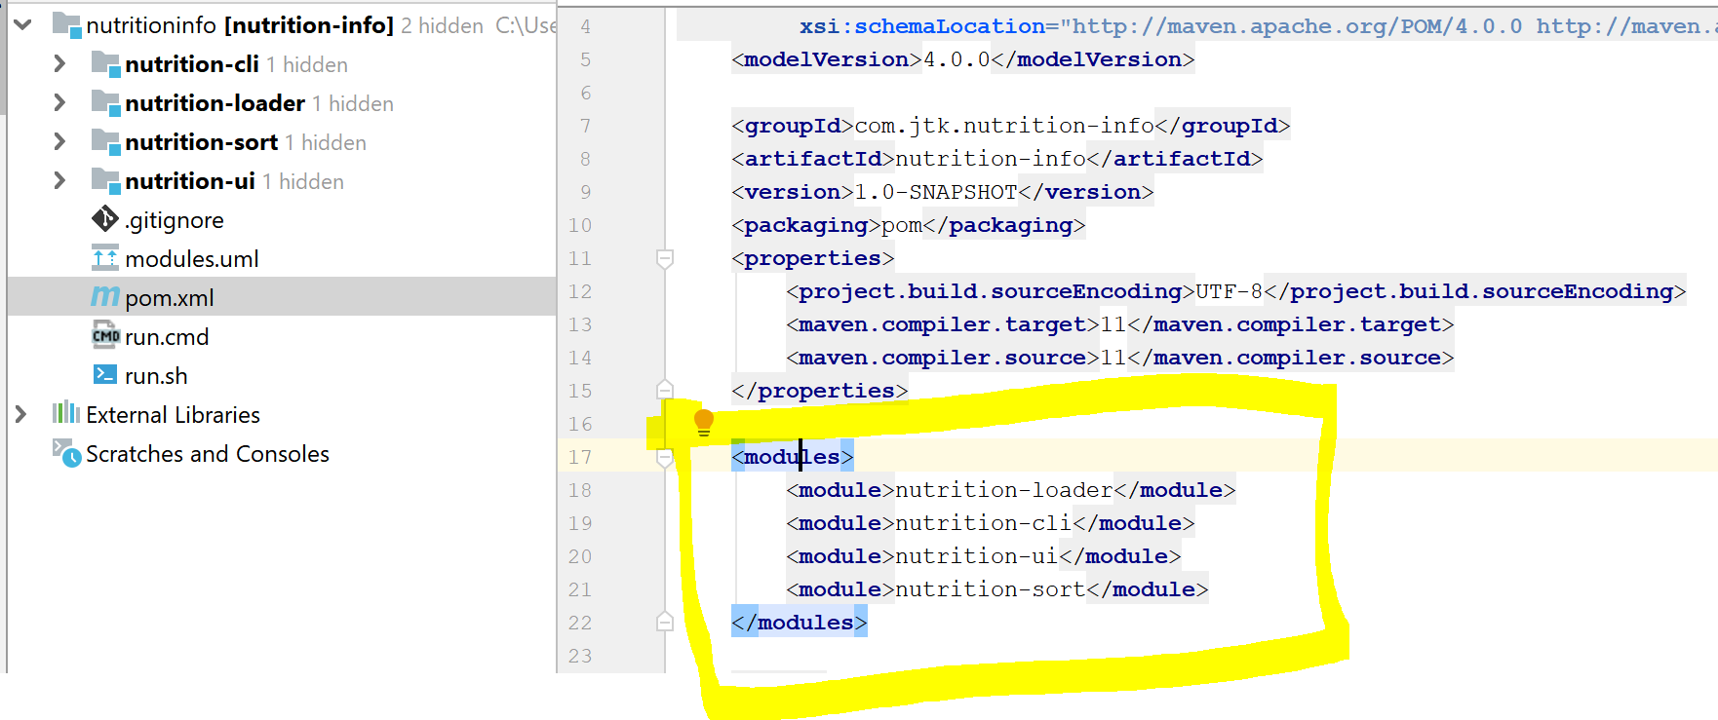The height and width of the screenshot is (720, 1718).
Task: Select pom.xml in project tree
Action: click(170, 298)
